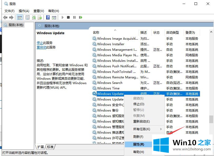The image size is (214, 156).
Task: Select 服务(本地) in the left tree
Action: (x=14, y=25)
